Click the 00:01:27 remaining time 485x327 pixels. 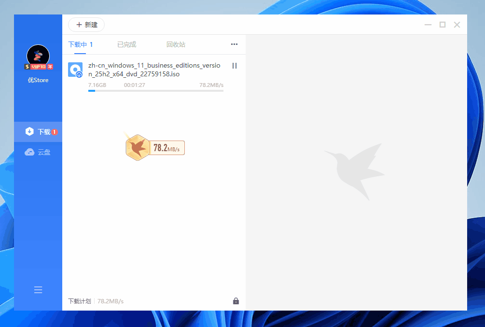135,85
